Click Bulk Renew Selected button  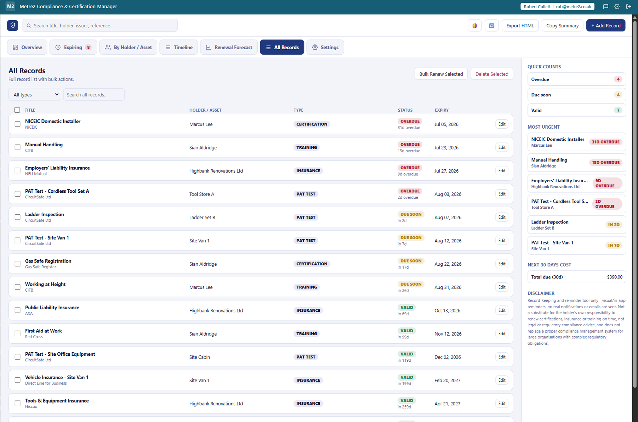point(441,74)
